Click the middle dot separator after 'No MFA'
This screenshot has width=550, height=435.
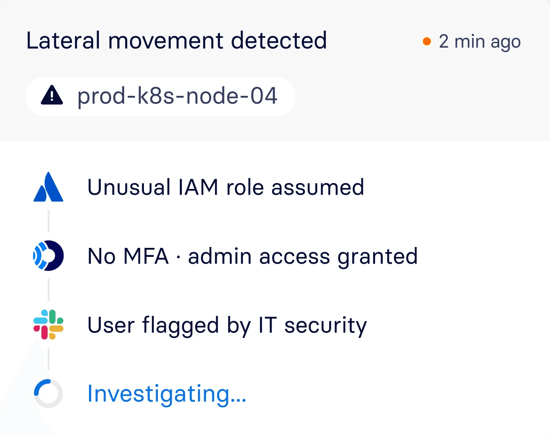[x=178, y=257]
